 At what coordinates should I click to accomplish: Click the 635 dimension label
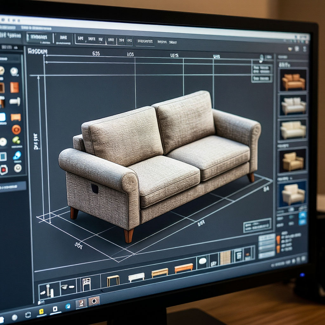[x=96, y=53]
